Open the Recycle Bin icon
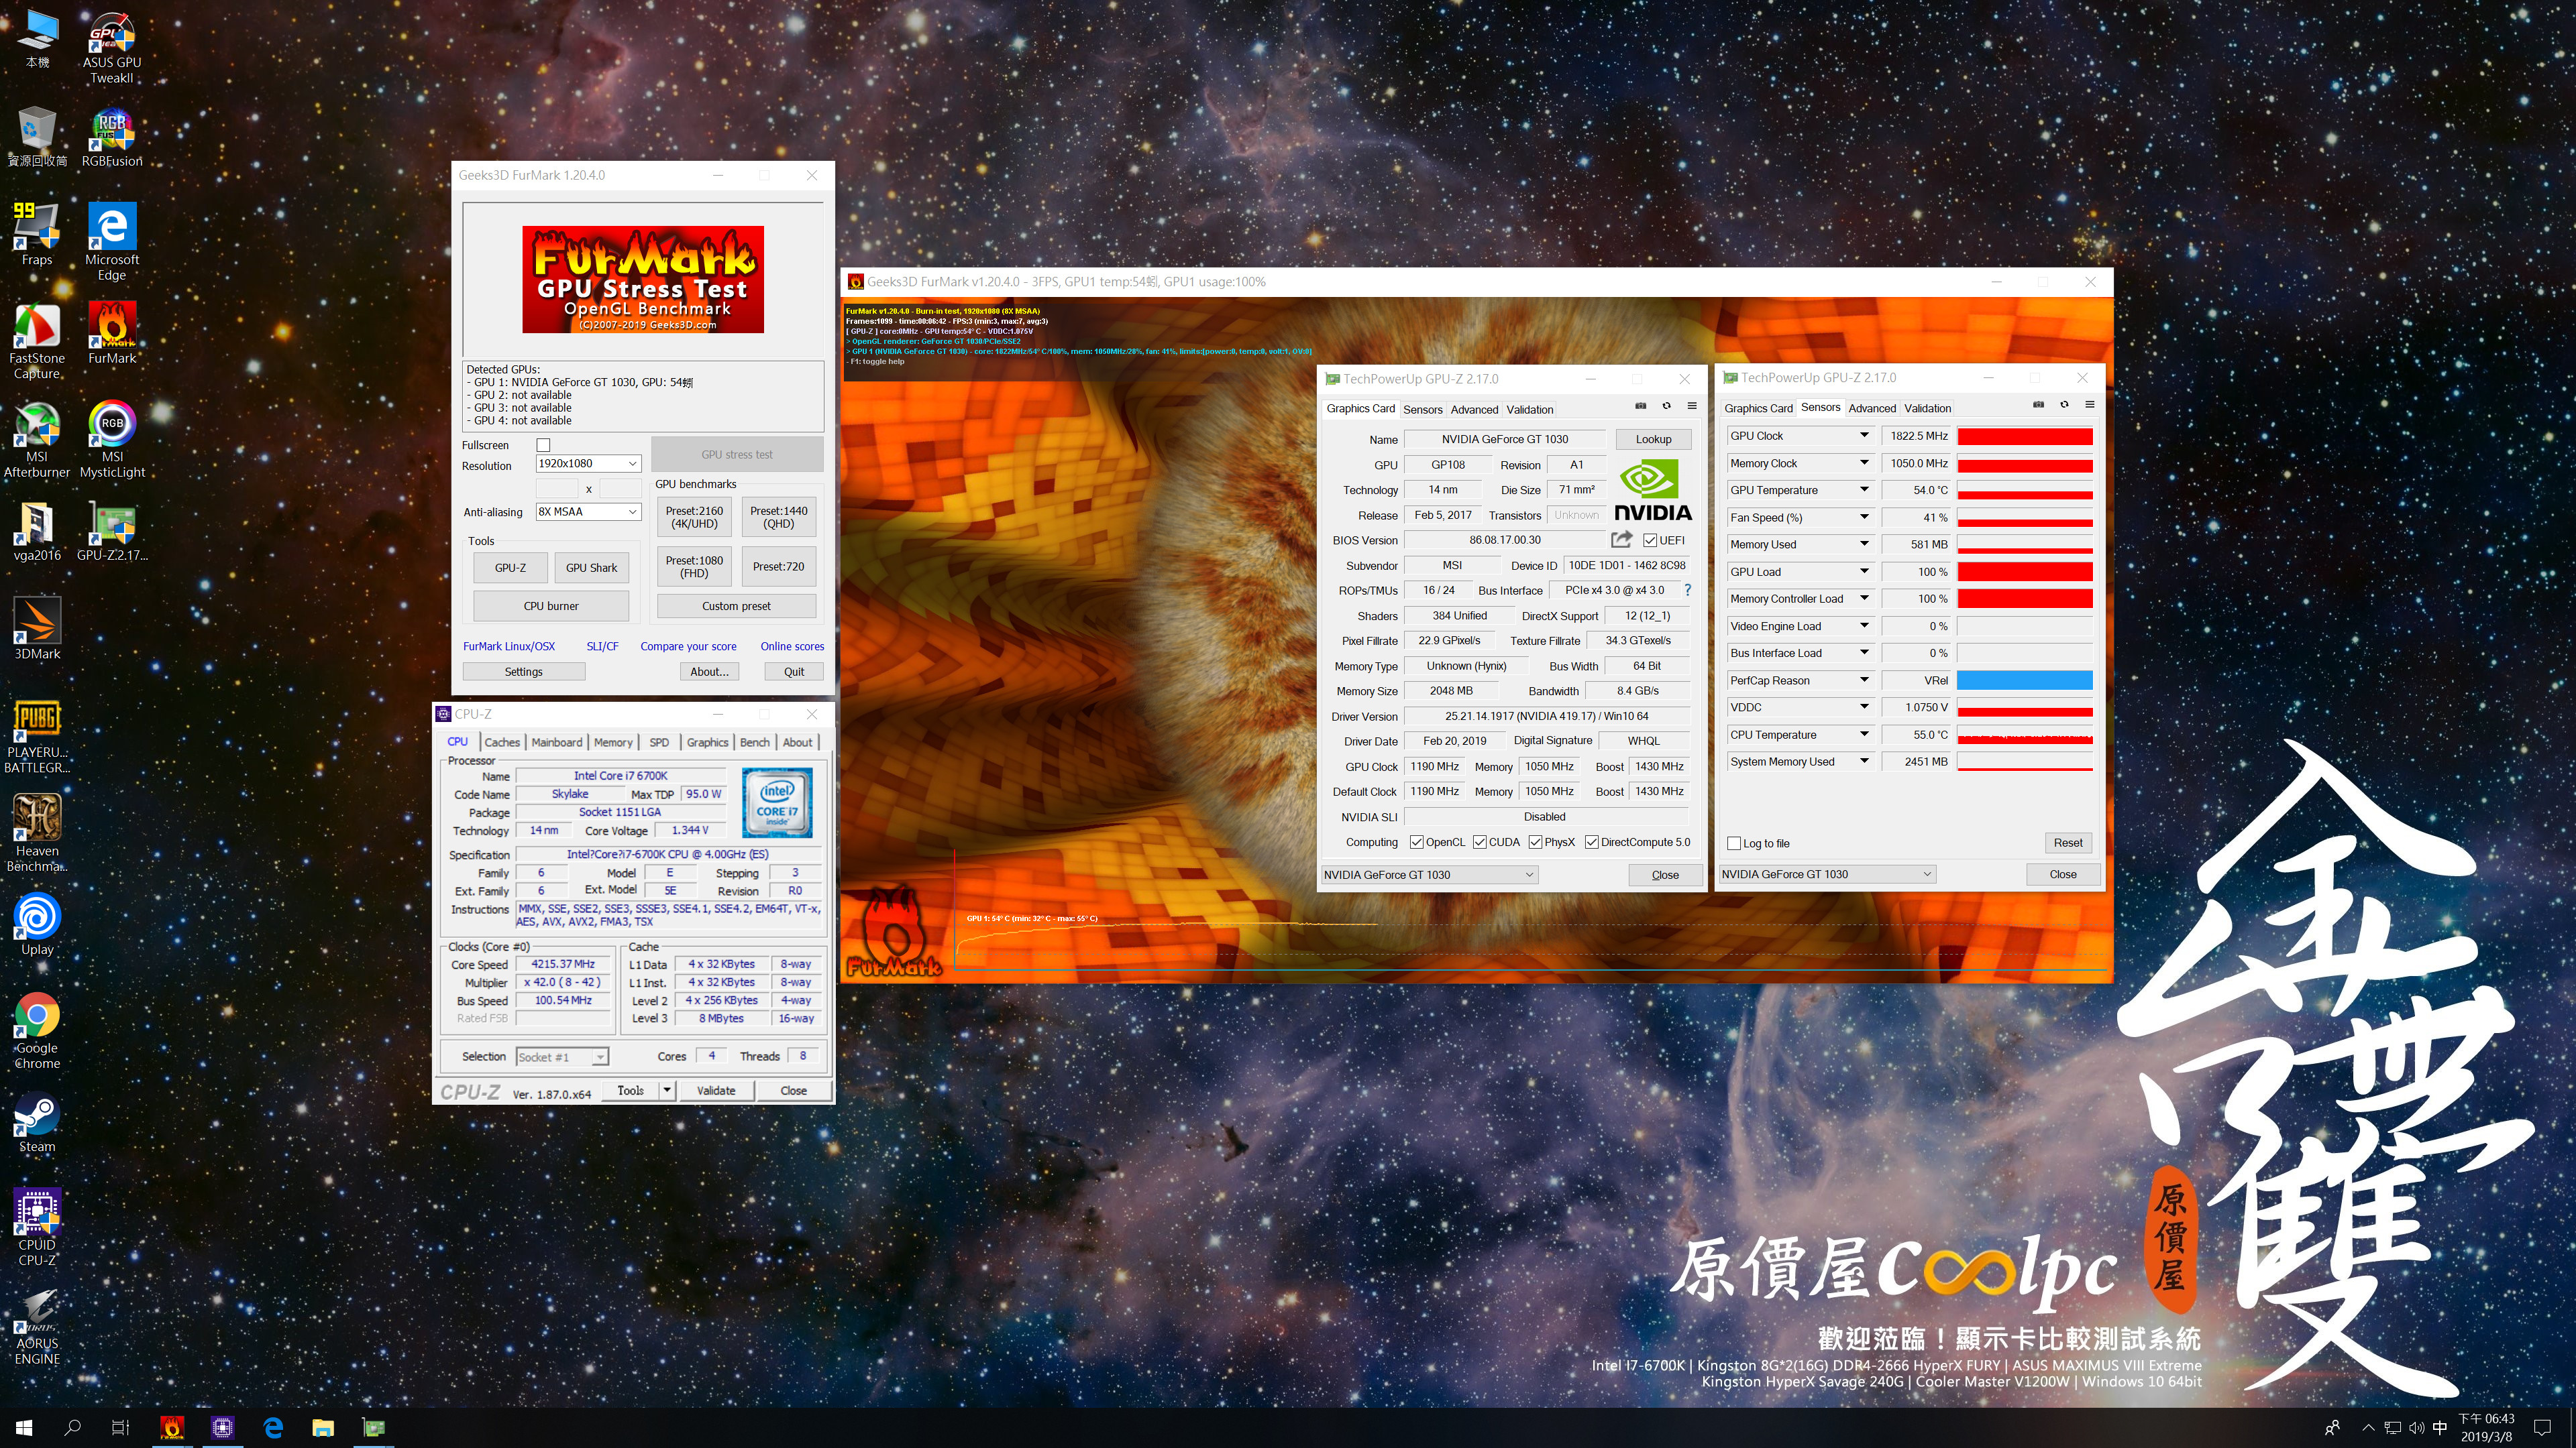The image size is (2576, 1448). 37,138
